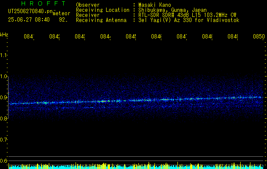Click the number 92 beside the date

click(x=63, y=20)
